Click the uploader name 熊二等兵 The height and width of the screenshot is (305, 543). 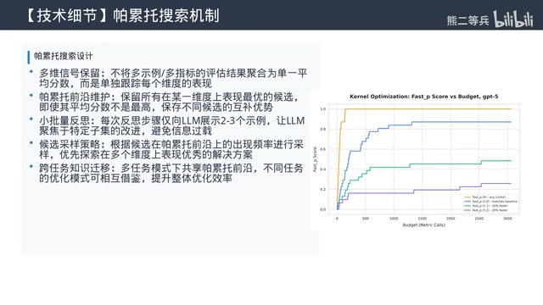(467, 20)
